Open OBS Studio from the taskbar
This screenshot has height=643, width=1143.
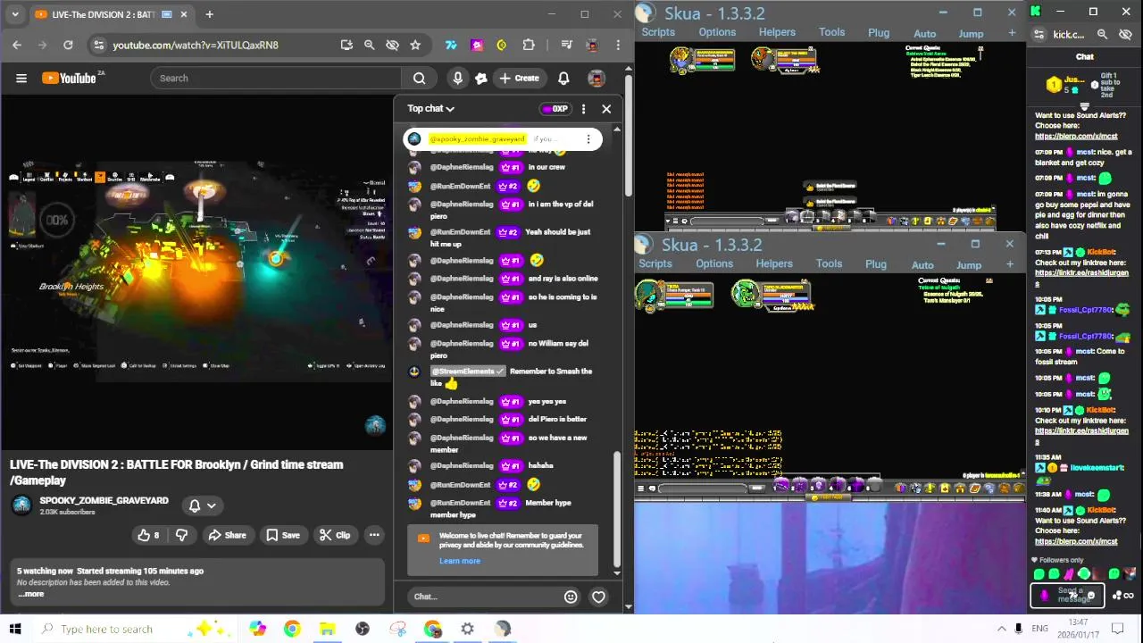point(362,629)
